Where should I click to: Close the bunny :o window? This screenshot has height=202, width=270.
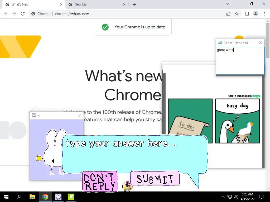coord(80,115)
